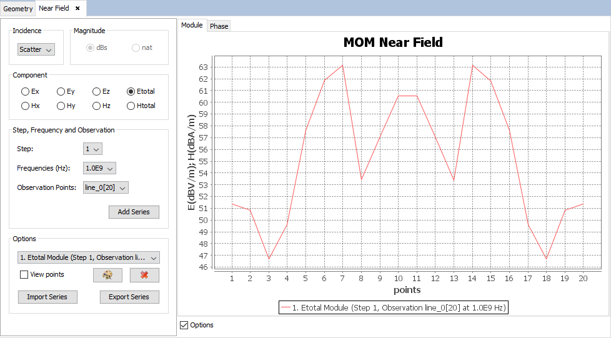Select the Ex component radio button
This screenshot has width=611, height=338.
(25, 91)
